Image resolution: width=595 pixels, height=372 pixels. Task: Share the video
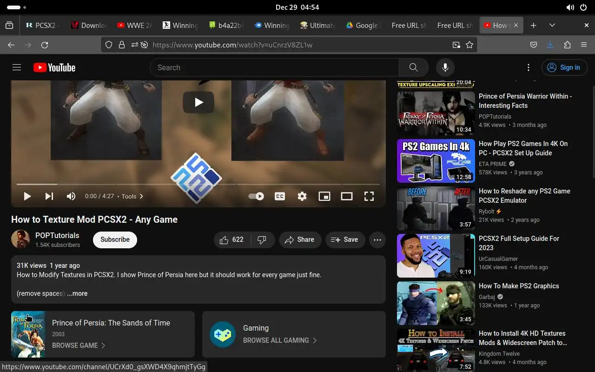[300, 239]
